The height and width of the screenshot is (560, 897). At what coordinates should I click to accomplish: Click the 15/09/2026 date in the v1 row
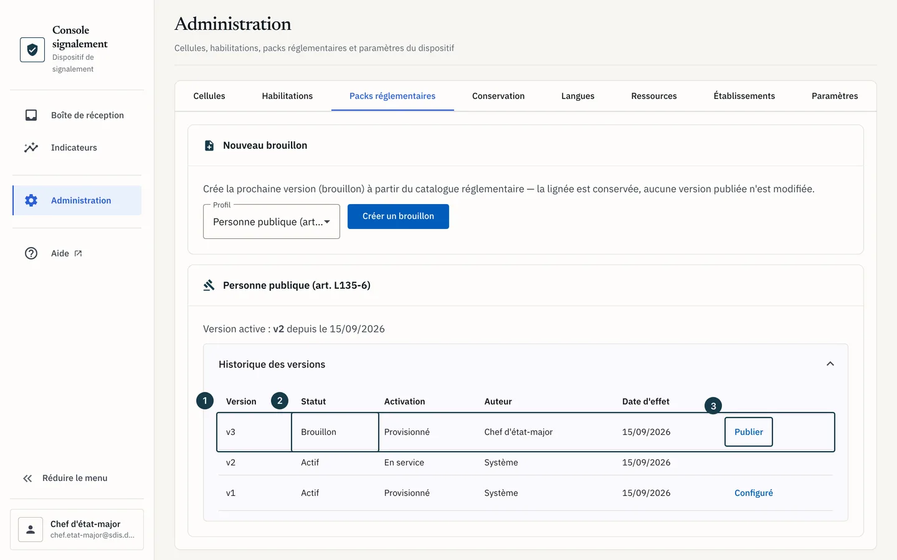(x=646, y=493)
